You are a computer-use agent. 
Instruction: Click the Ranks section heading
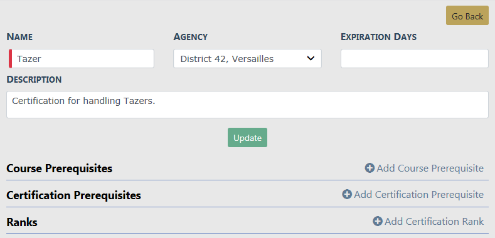22,222
